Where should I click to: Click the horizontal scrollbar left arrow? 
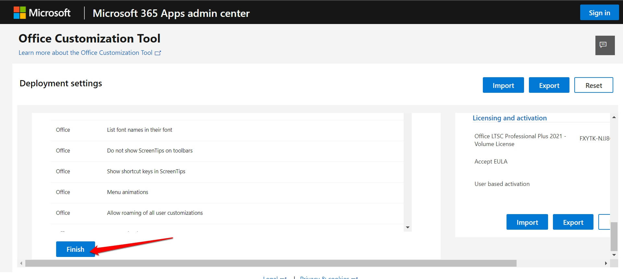21,263
